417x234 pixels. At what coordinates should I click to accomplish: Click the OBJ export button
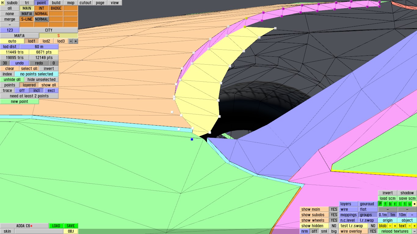click(x=71, y=231)
